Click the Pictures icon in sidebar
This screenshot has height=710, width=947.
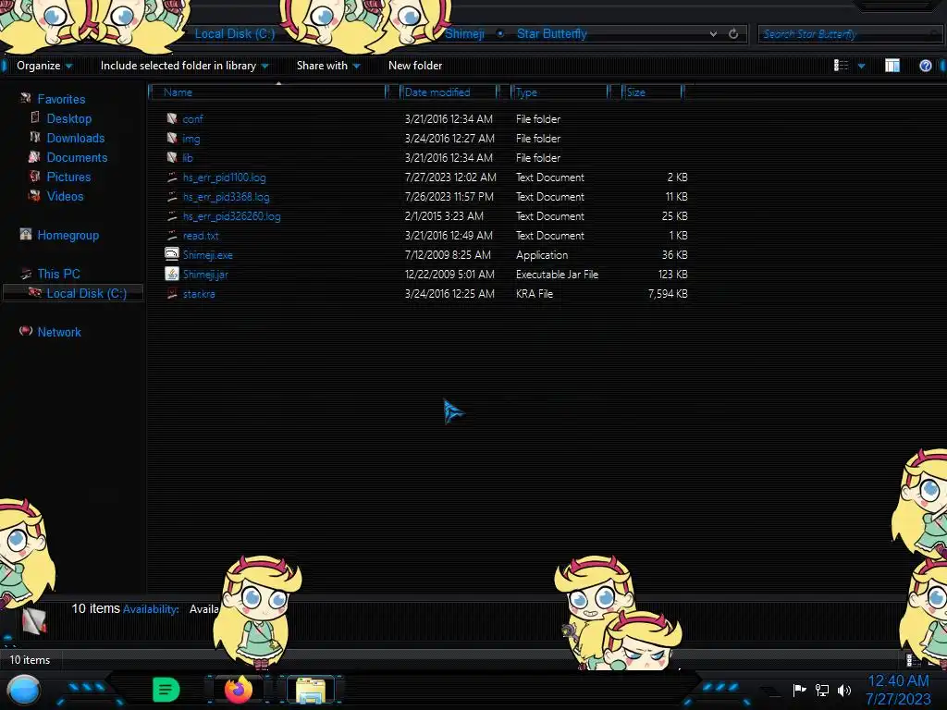click(34, 177)
